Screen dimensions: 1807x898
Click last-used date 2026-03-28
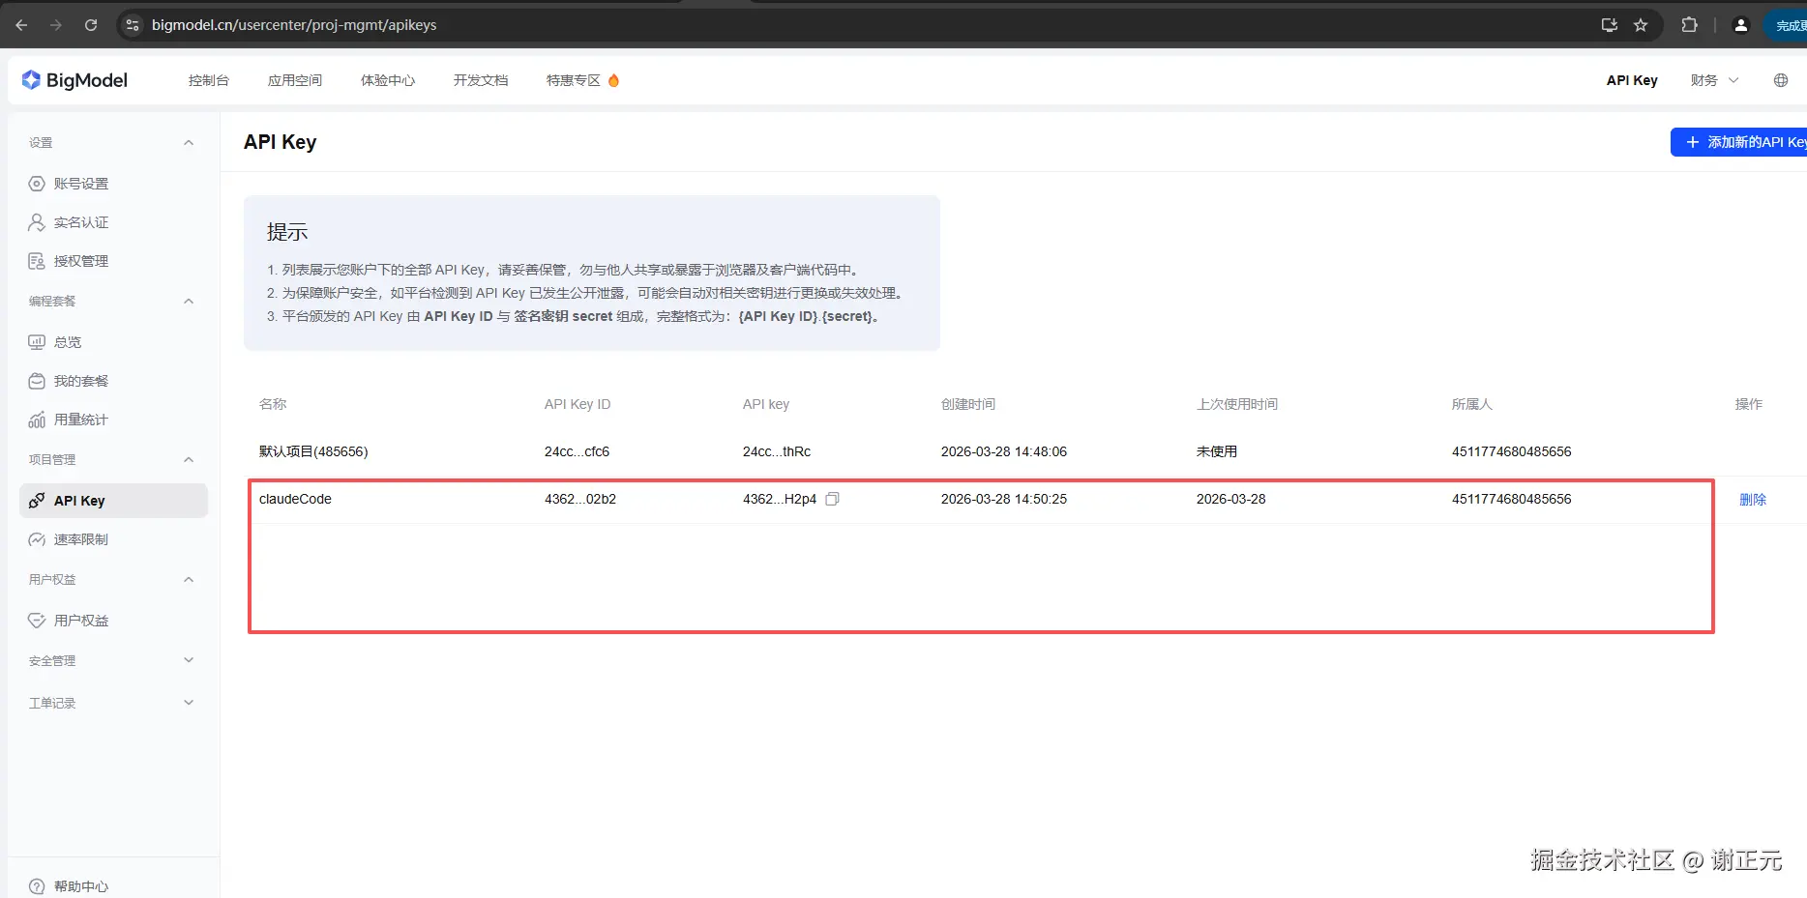1230,499
